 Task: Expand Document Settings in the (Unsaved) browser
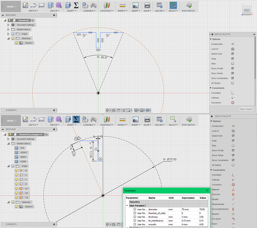[8, 25]
